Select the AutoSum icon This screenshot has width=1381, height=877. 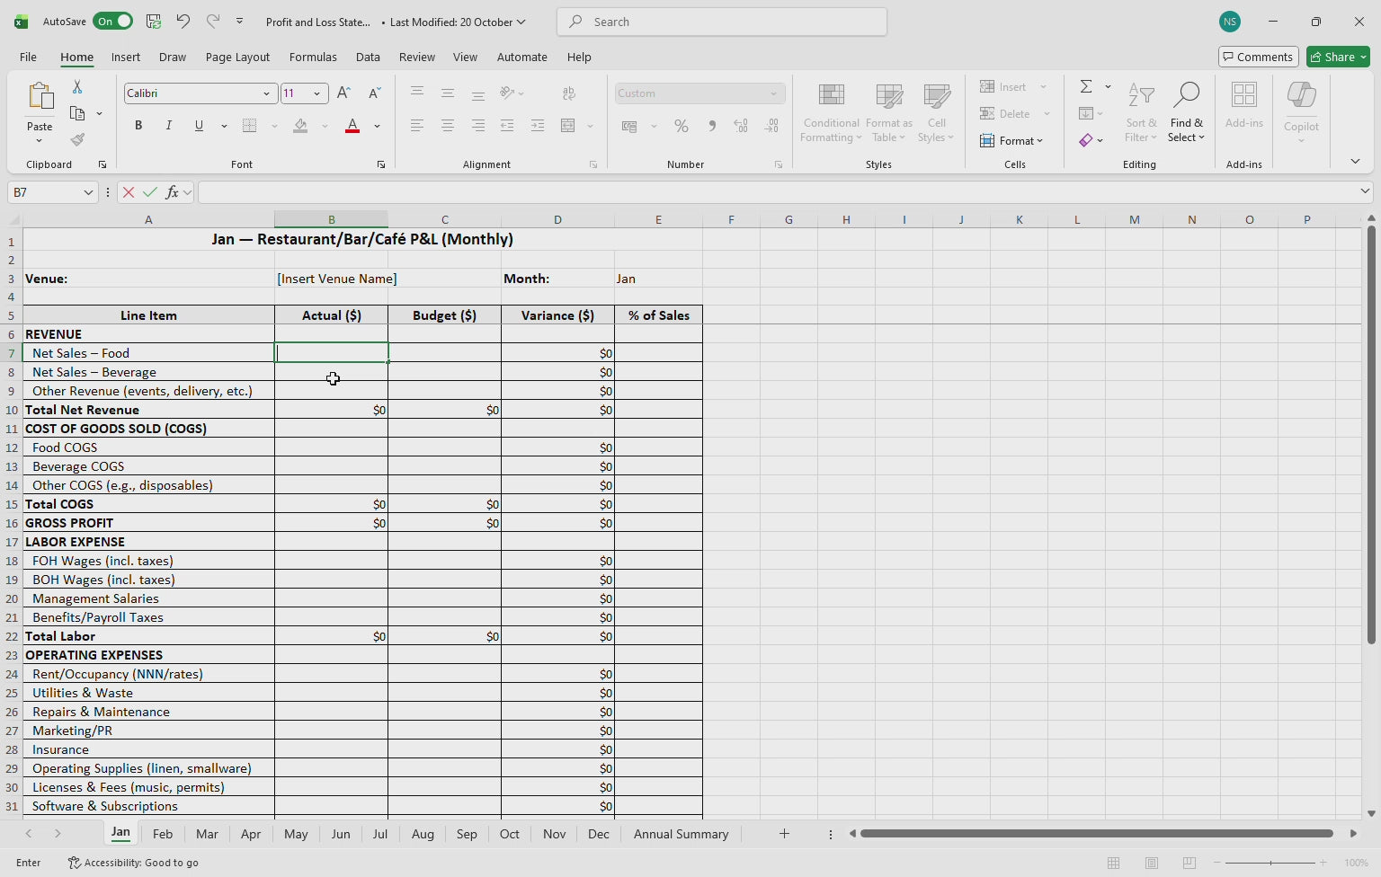(x=1087, y=86)
